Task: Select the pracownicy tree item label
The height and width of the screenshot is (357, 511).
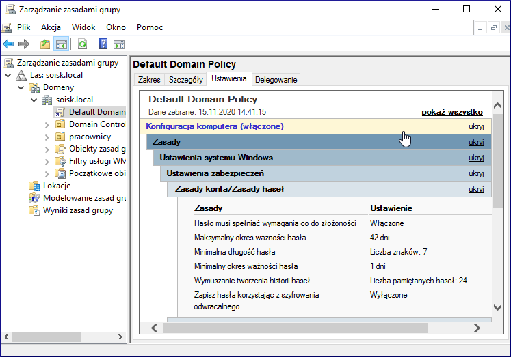Action: 90,137
